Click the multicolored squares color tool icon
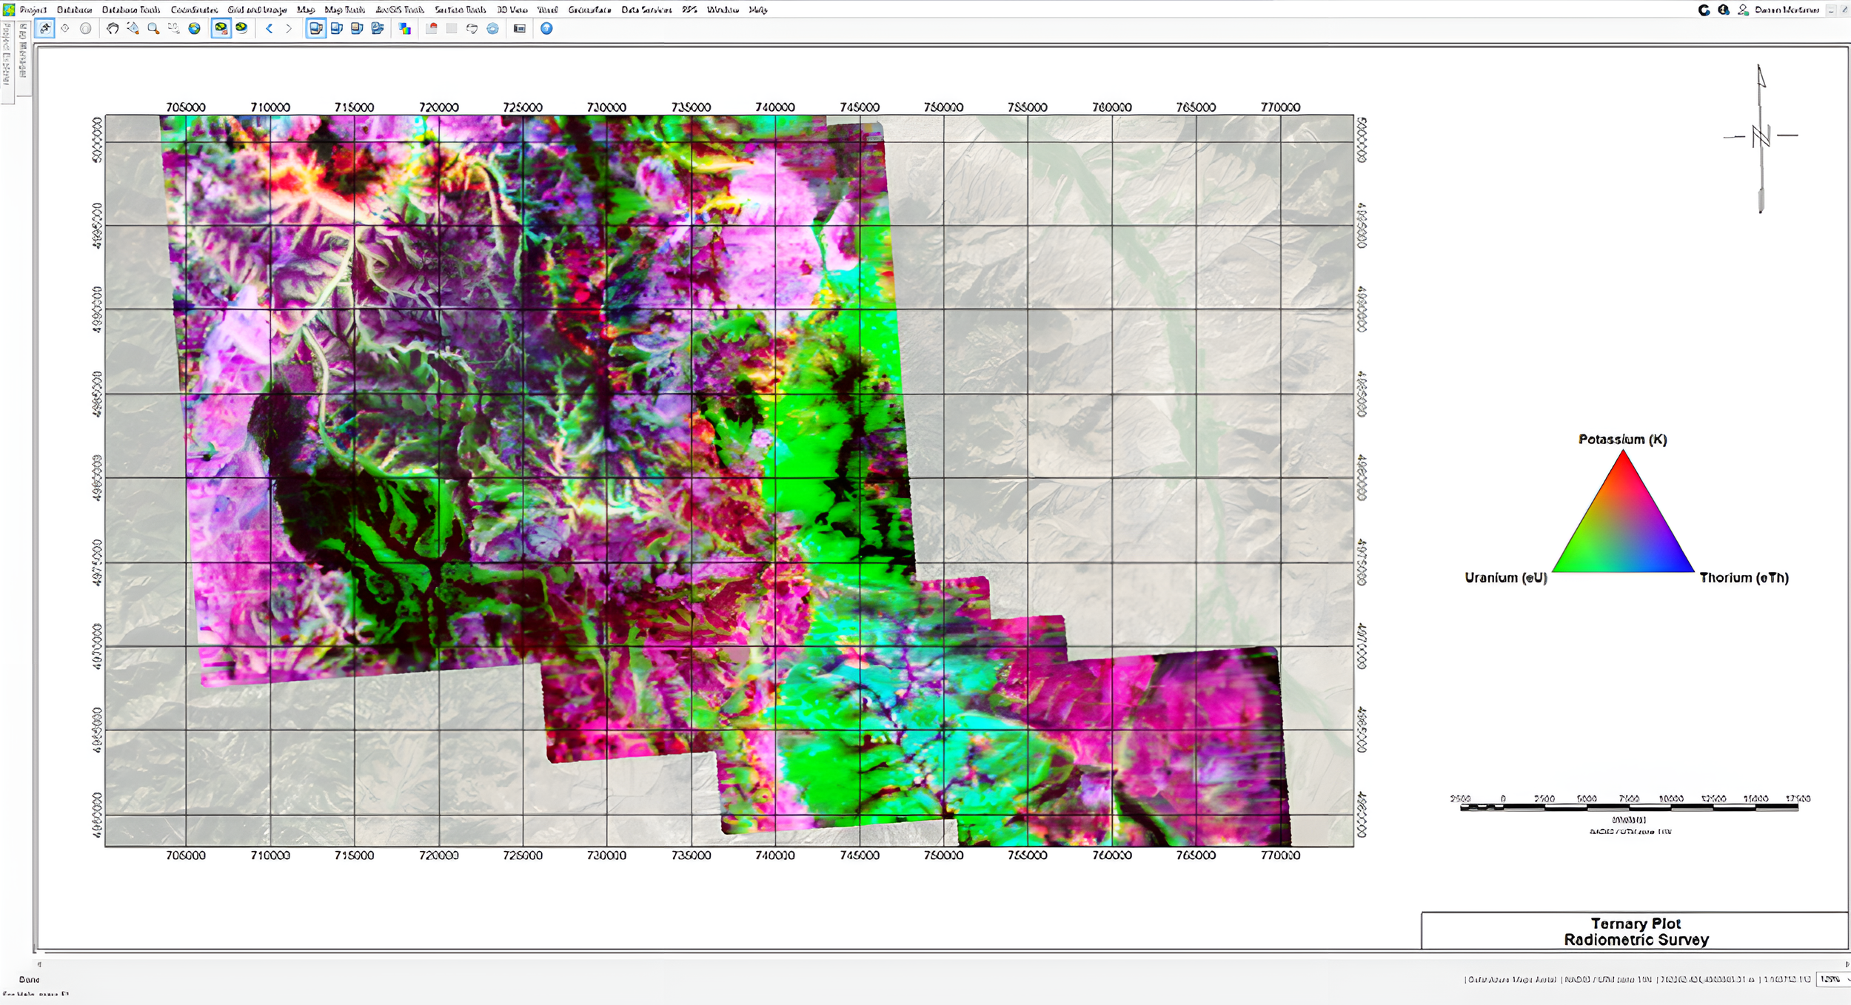This screenshot has width=1851, height=1005. (x=405, y=29)
